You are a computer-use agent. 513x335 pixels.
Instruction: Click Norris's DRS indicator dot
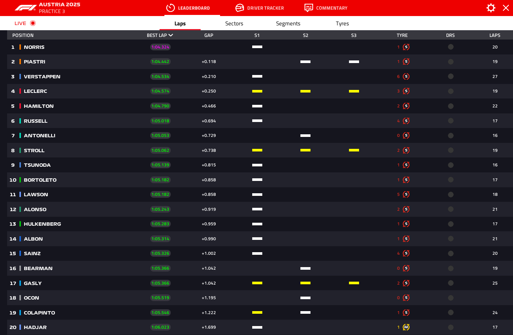point(451,47)
